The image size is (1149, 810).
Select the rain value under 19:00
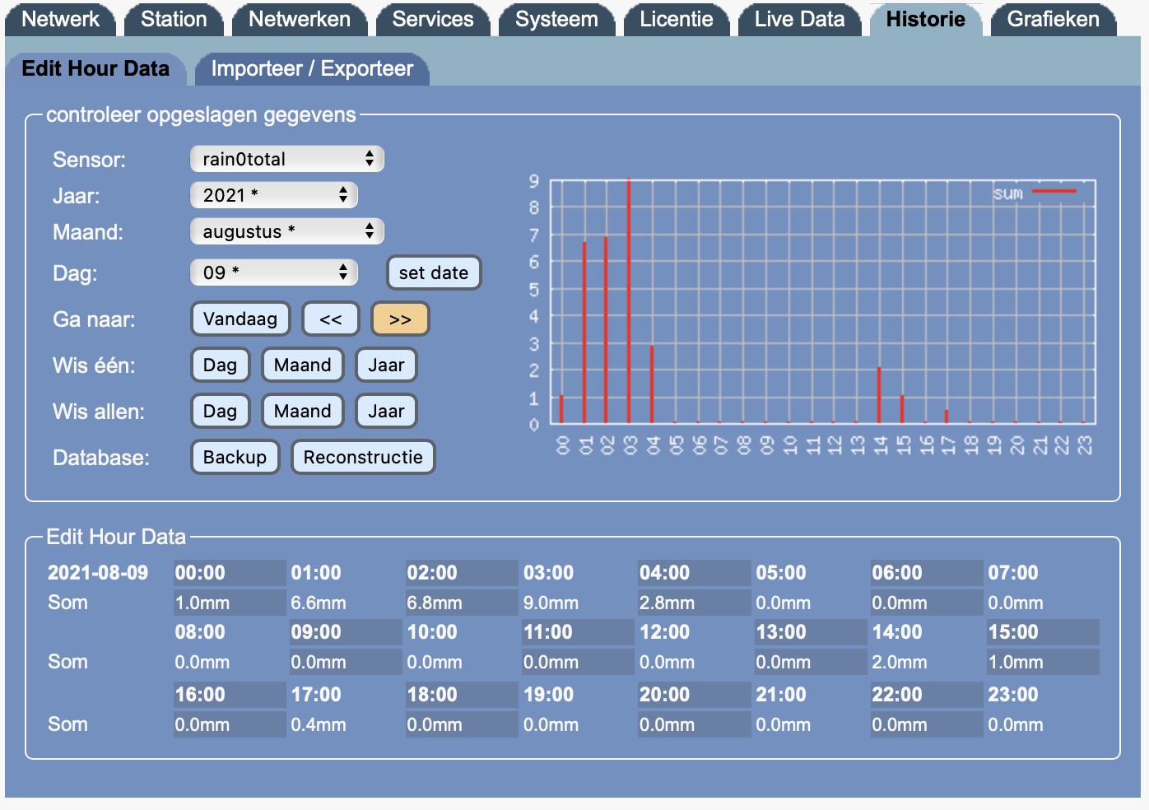pos(578,724)
